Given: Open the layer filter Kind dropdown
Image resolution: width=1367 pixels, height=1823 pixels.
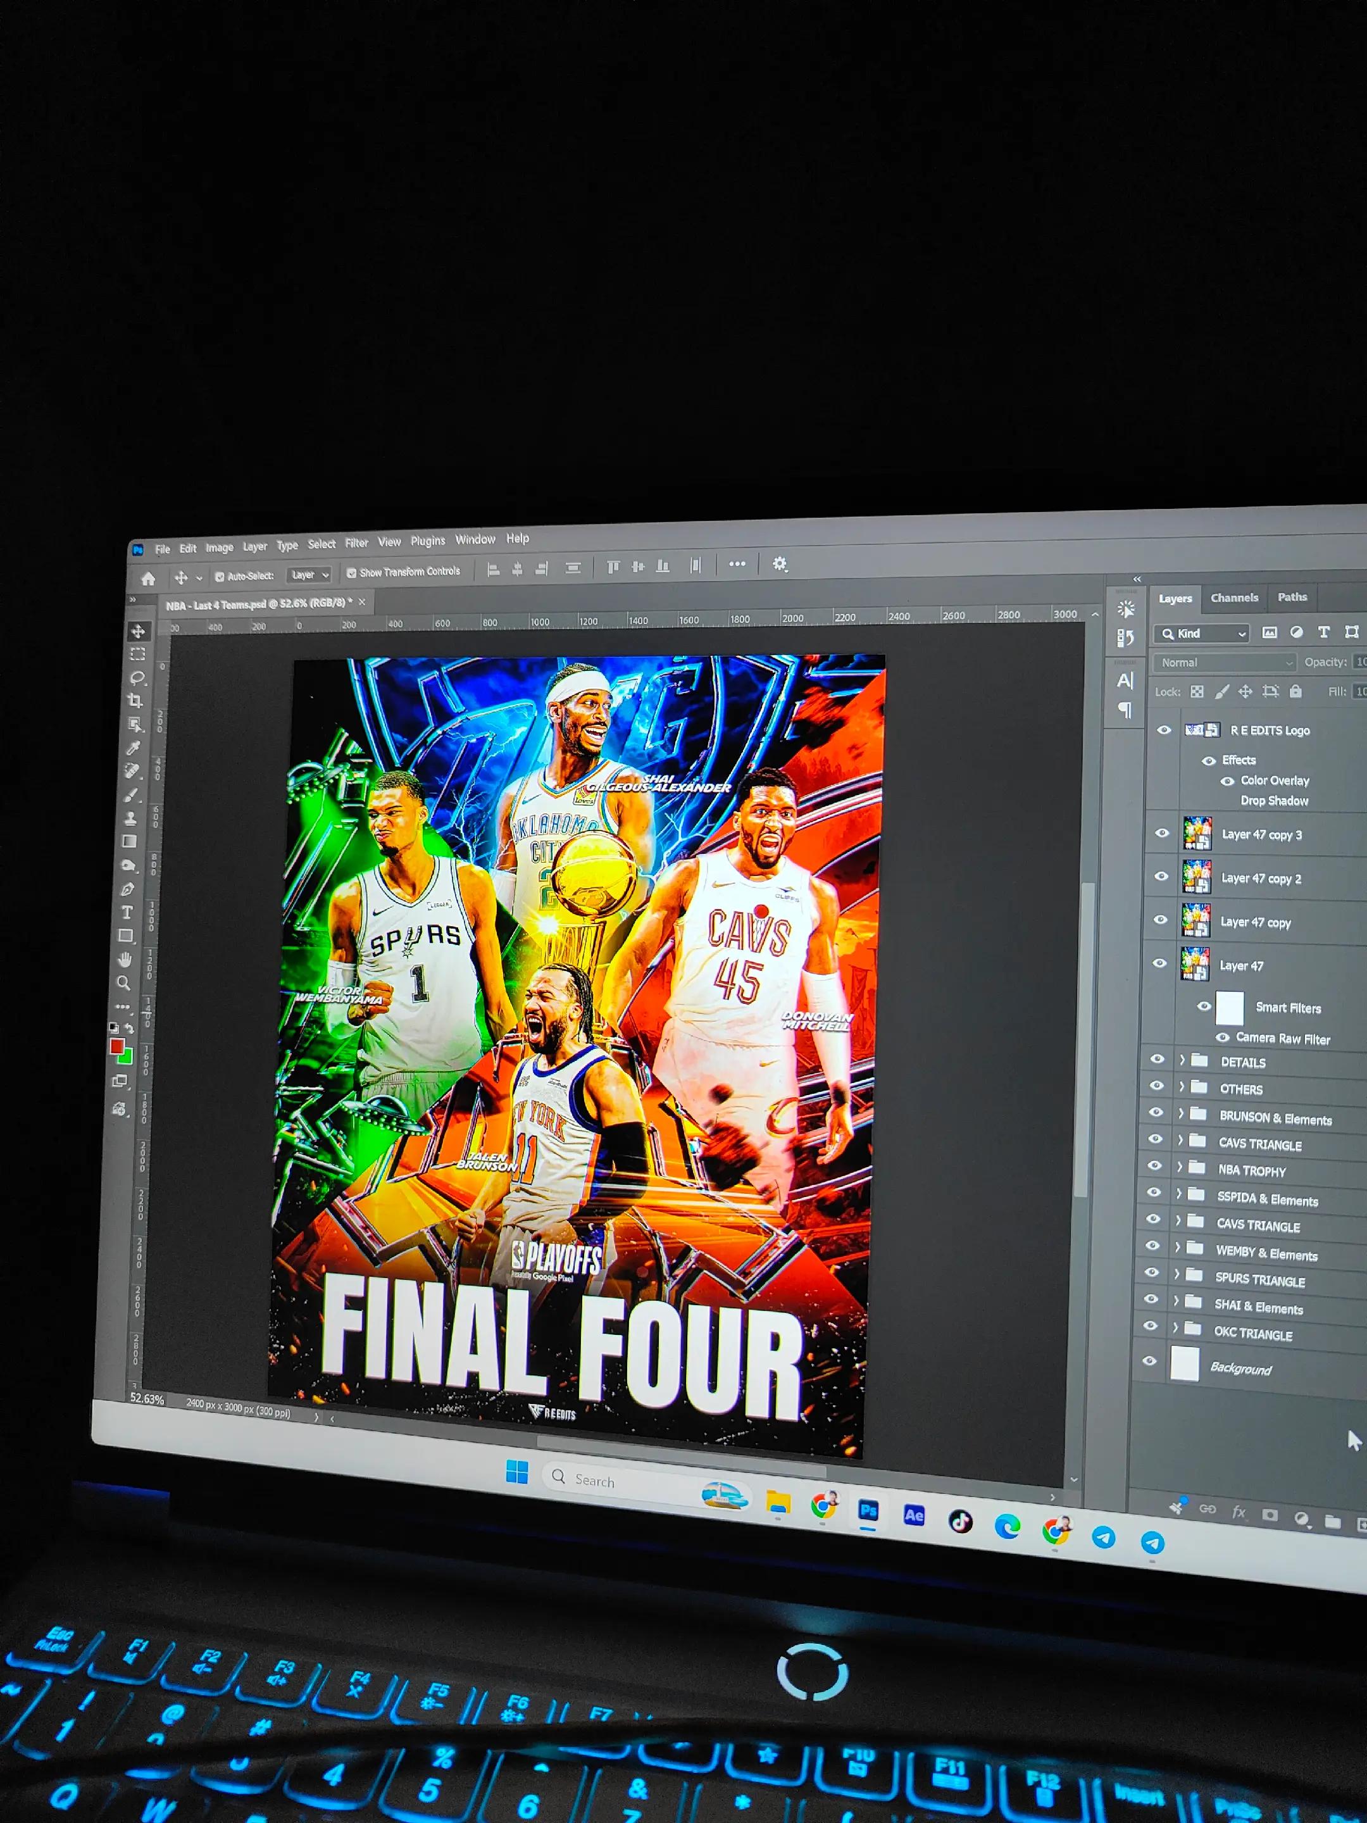Looking at the screenshot, I should coord(1201,633).
